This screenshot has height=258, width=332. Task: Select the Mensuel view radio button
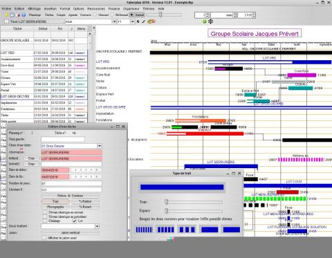[95, 15]
